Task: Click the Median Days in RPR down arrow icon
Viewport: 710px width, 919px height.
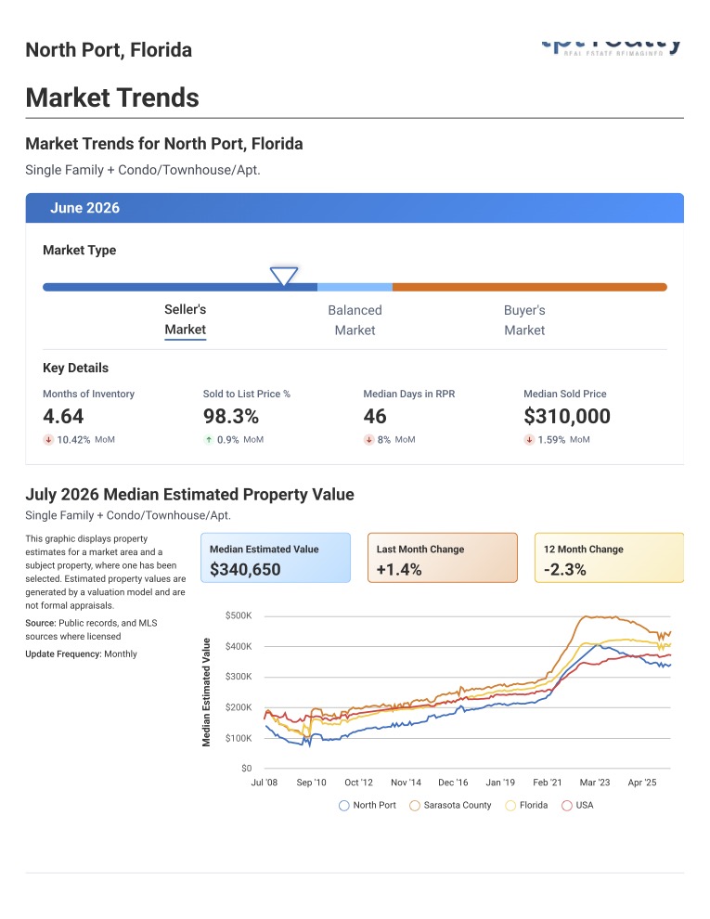Action: pyautogui.click(x=369, y=440)
